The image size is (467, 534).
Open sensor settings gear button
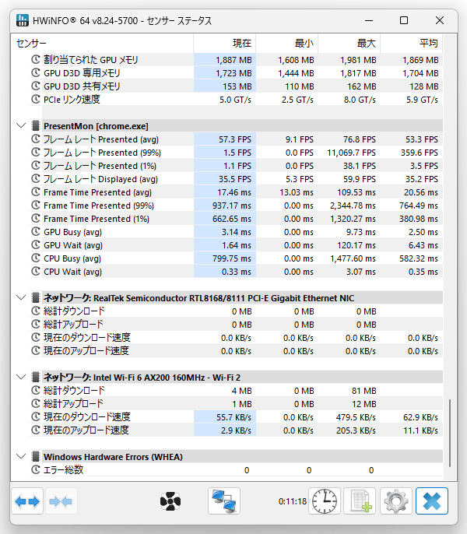(396, 501)
